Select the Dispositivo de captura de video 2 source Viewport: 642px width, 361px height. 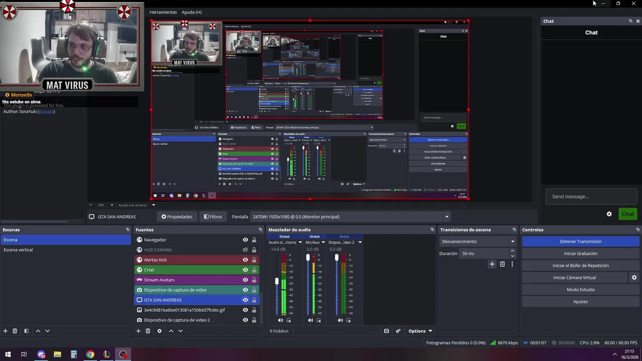coord(197,320)
